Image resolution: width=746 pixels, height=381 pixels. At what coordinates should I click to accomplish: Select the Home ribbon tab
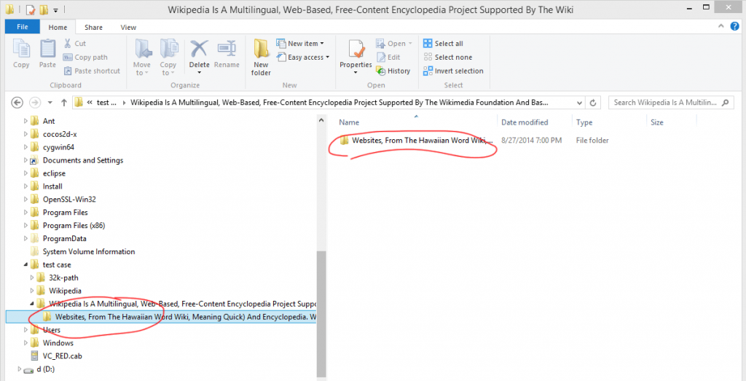58,27
